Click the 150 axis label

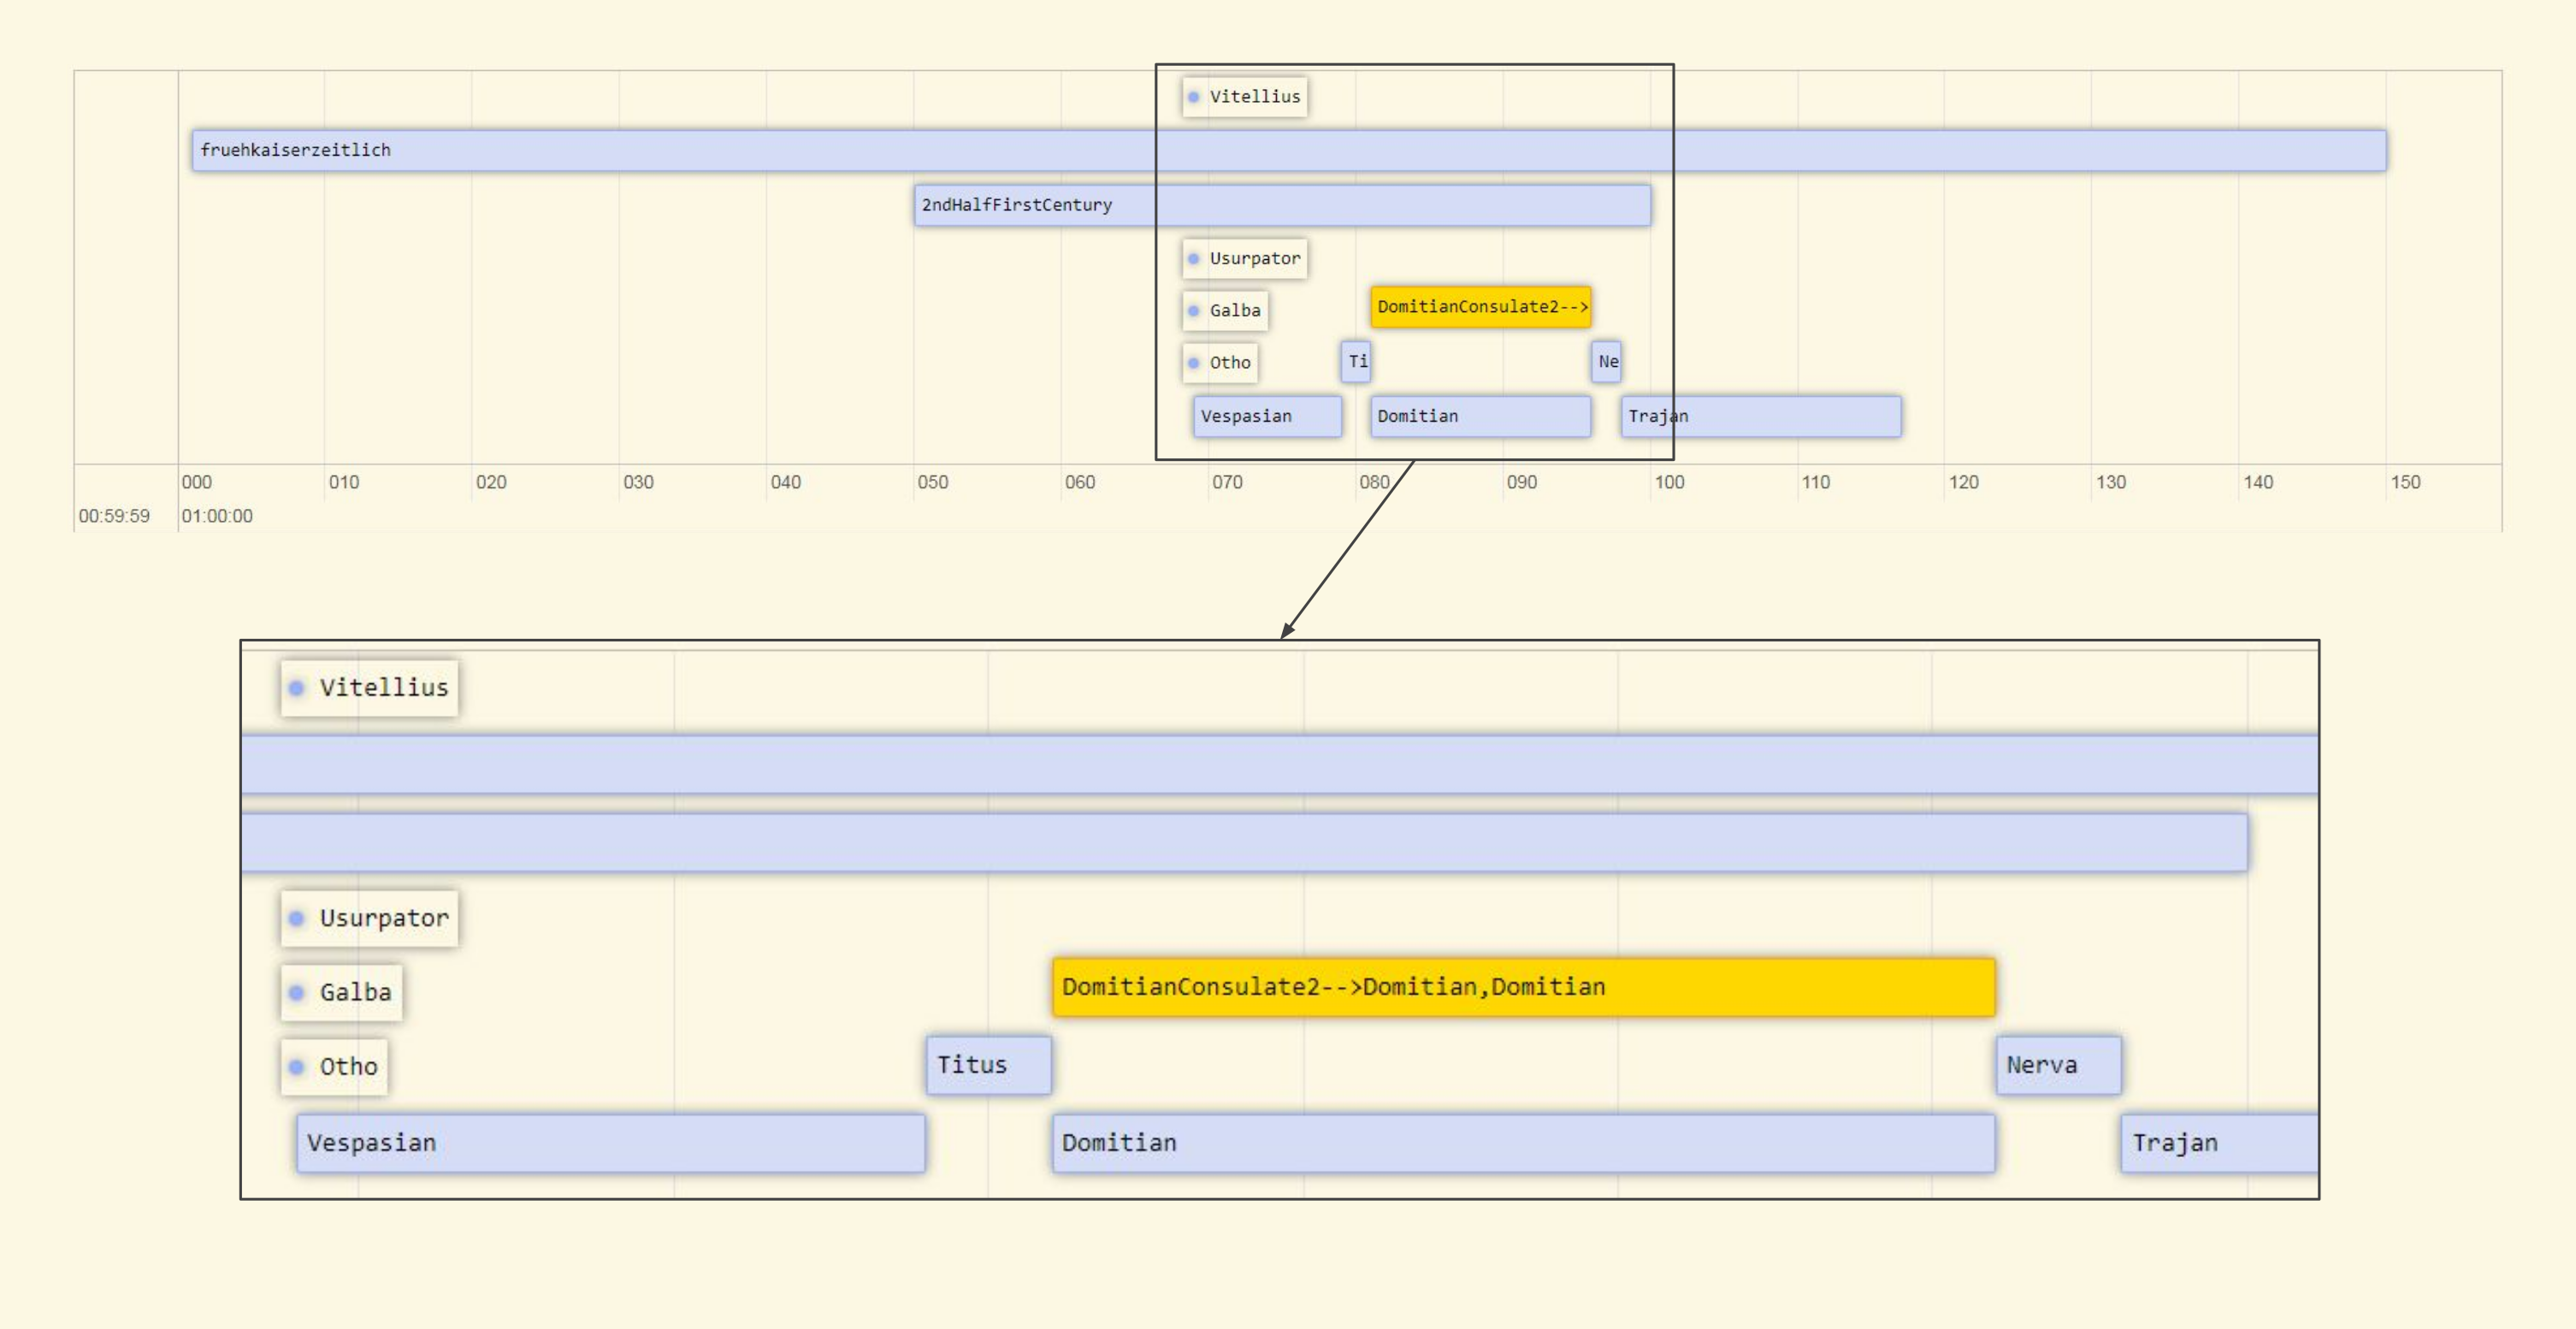pyautogui.click(x=2405, y=482)
